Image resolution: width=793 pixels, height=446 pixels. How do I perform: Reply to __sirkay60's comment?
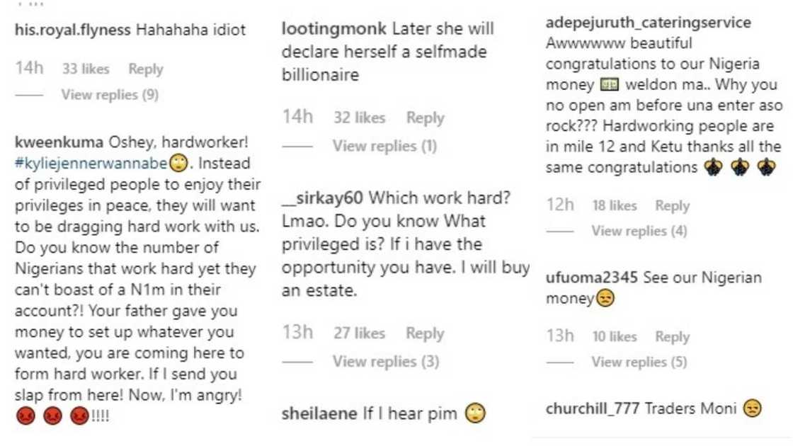pos(425,333)
